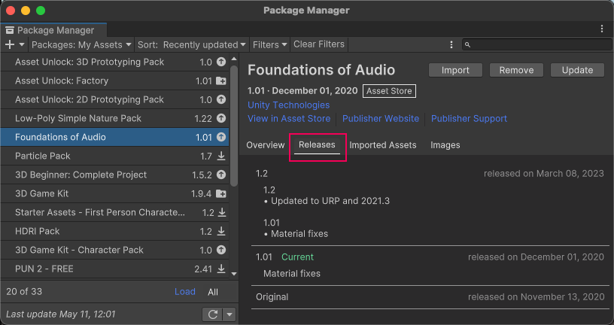Click the plus add package icon
614x325 pixels.
pyautogui.click(x=10, y=44)
